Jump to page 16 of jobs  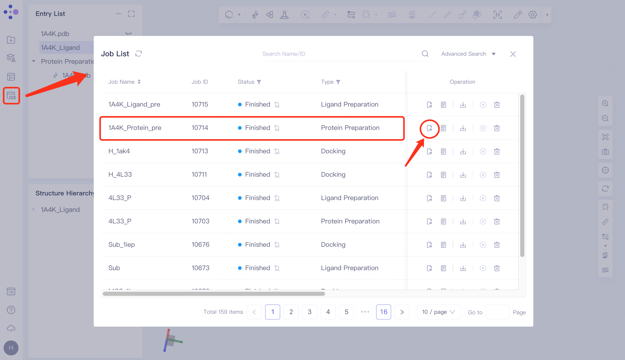point(383,312)
